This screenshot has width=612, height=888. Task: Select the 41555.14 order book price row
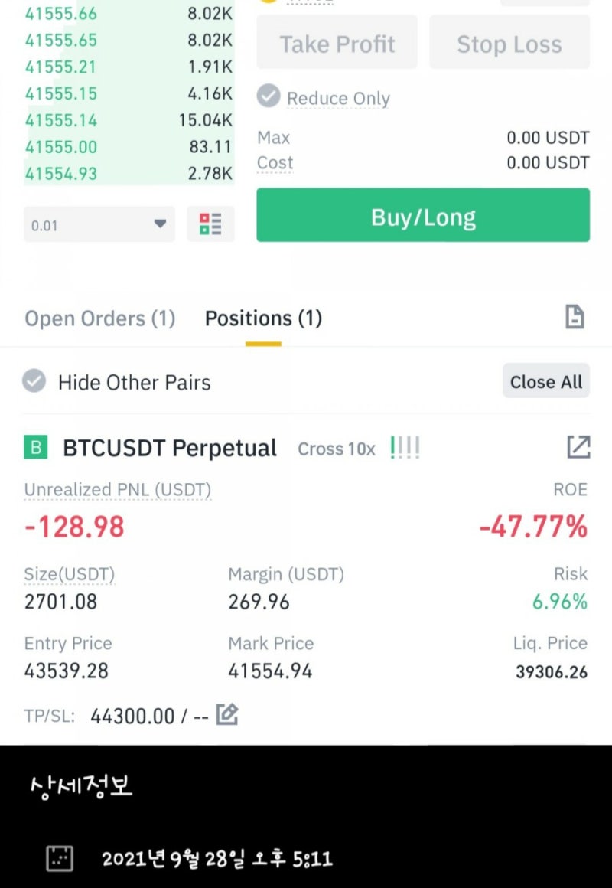(129, 120)
